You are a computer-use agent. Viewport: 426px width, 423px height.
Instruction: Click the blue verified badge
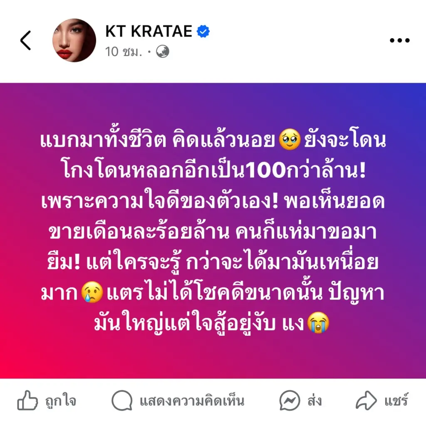203,32
